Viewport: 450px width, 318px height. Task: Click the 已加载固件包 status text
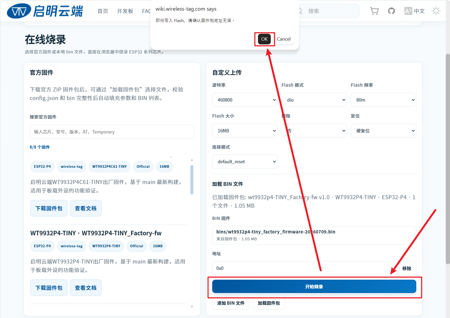314,201
